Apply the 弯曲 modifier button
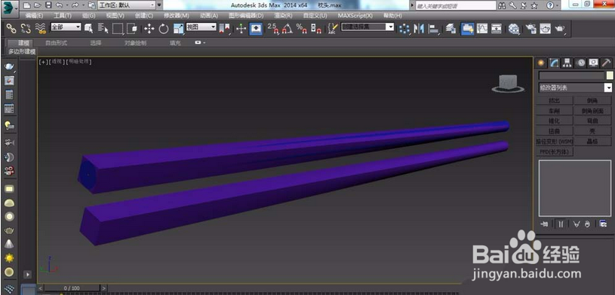615x295 pixels. [x=592, y=121]
